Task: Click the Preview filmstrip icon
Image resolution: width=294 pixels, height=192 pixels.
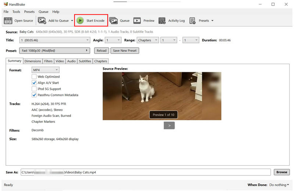Action: point(137,21)
